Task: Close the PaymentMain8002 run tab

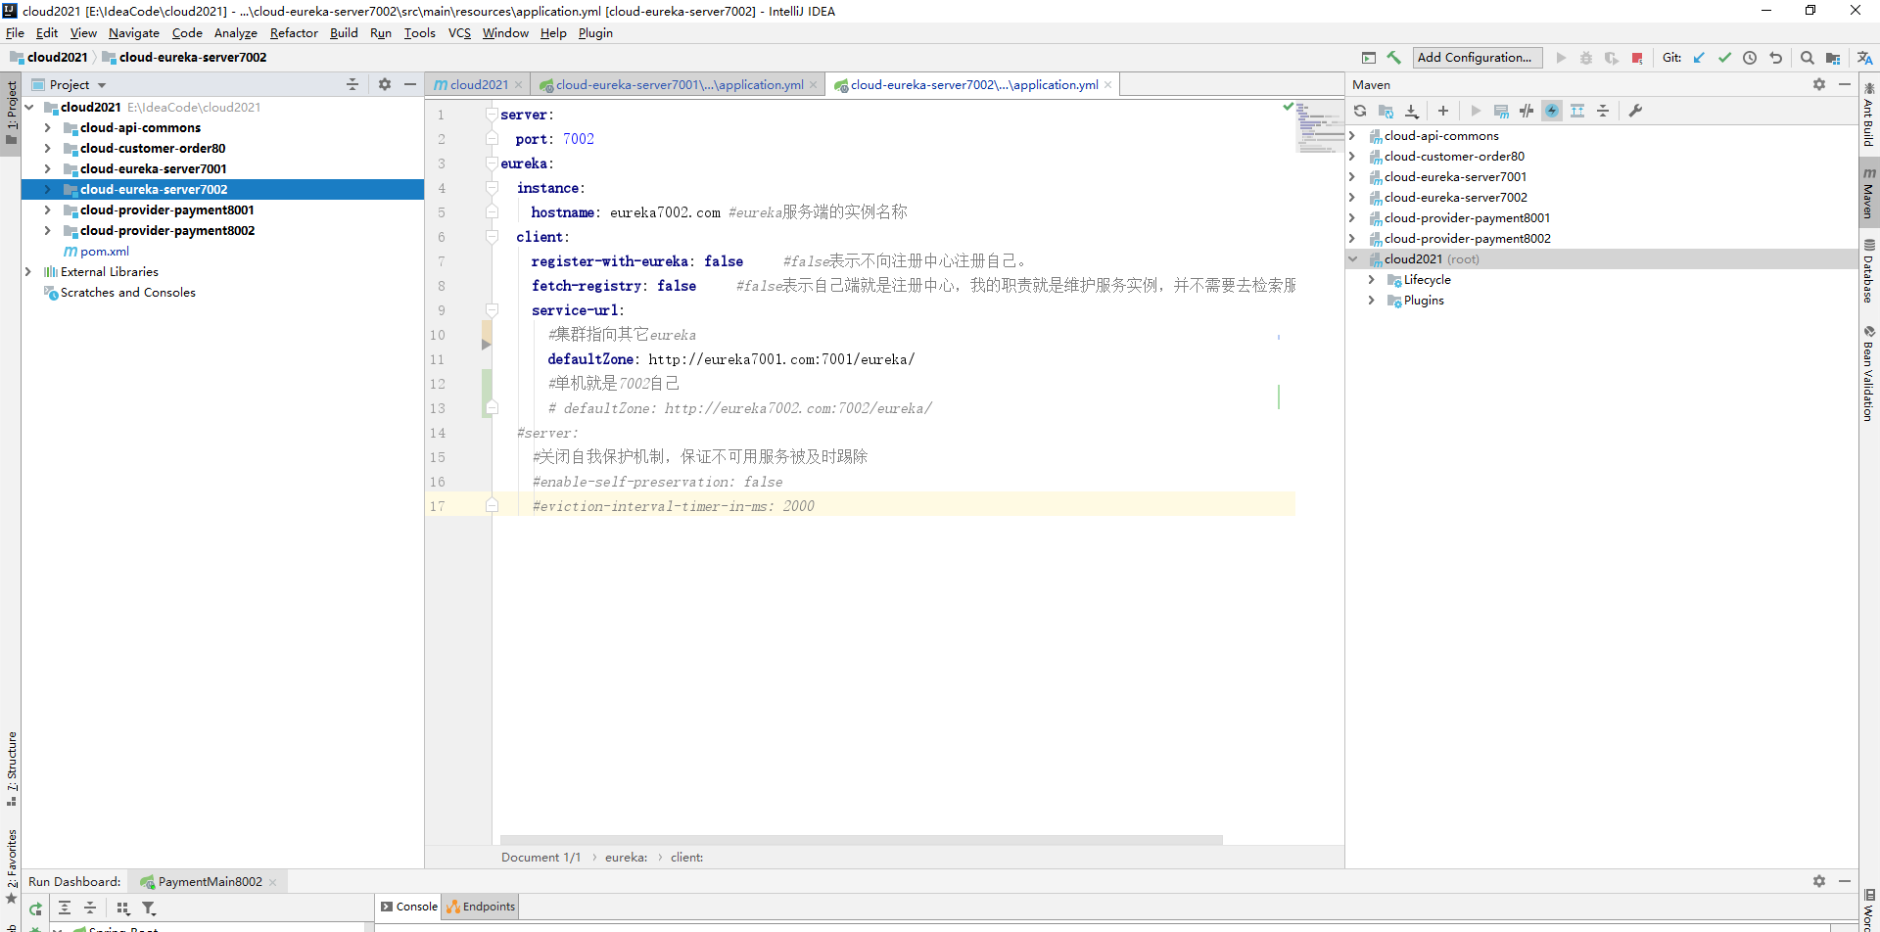Action: (273, 882)
